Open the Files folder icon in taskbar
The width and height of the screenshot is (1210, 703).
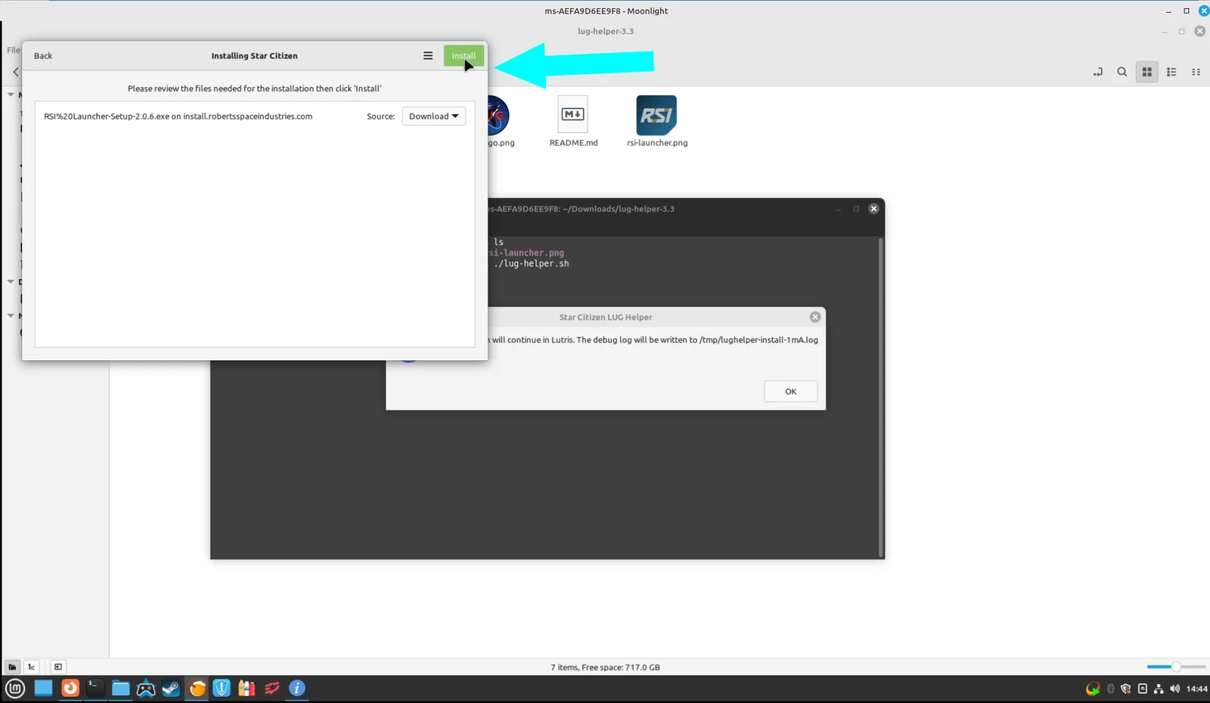coord(121,688)
